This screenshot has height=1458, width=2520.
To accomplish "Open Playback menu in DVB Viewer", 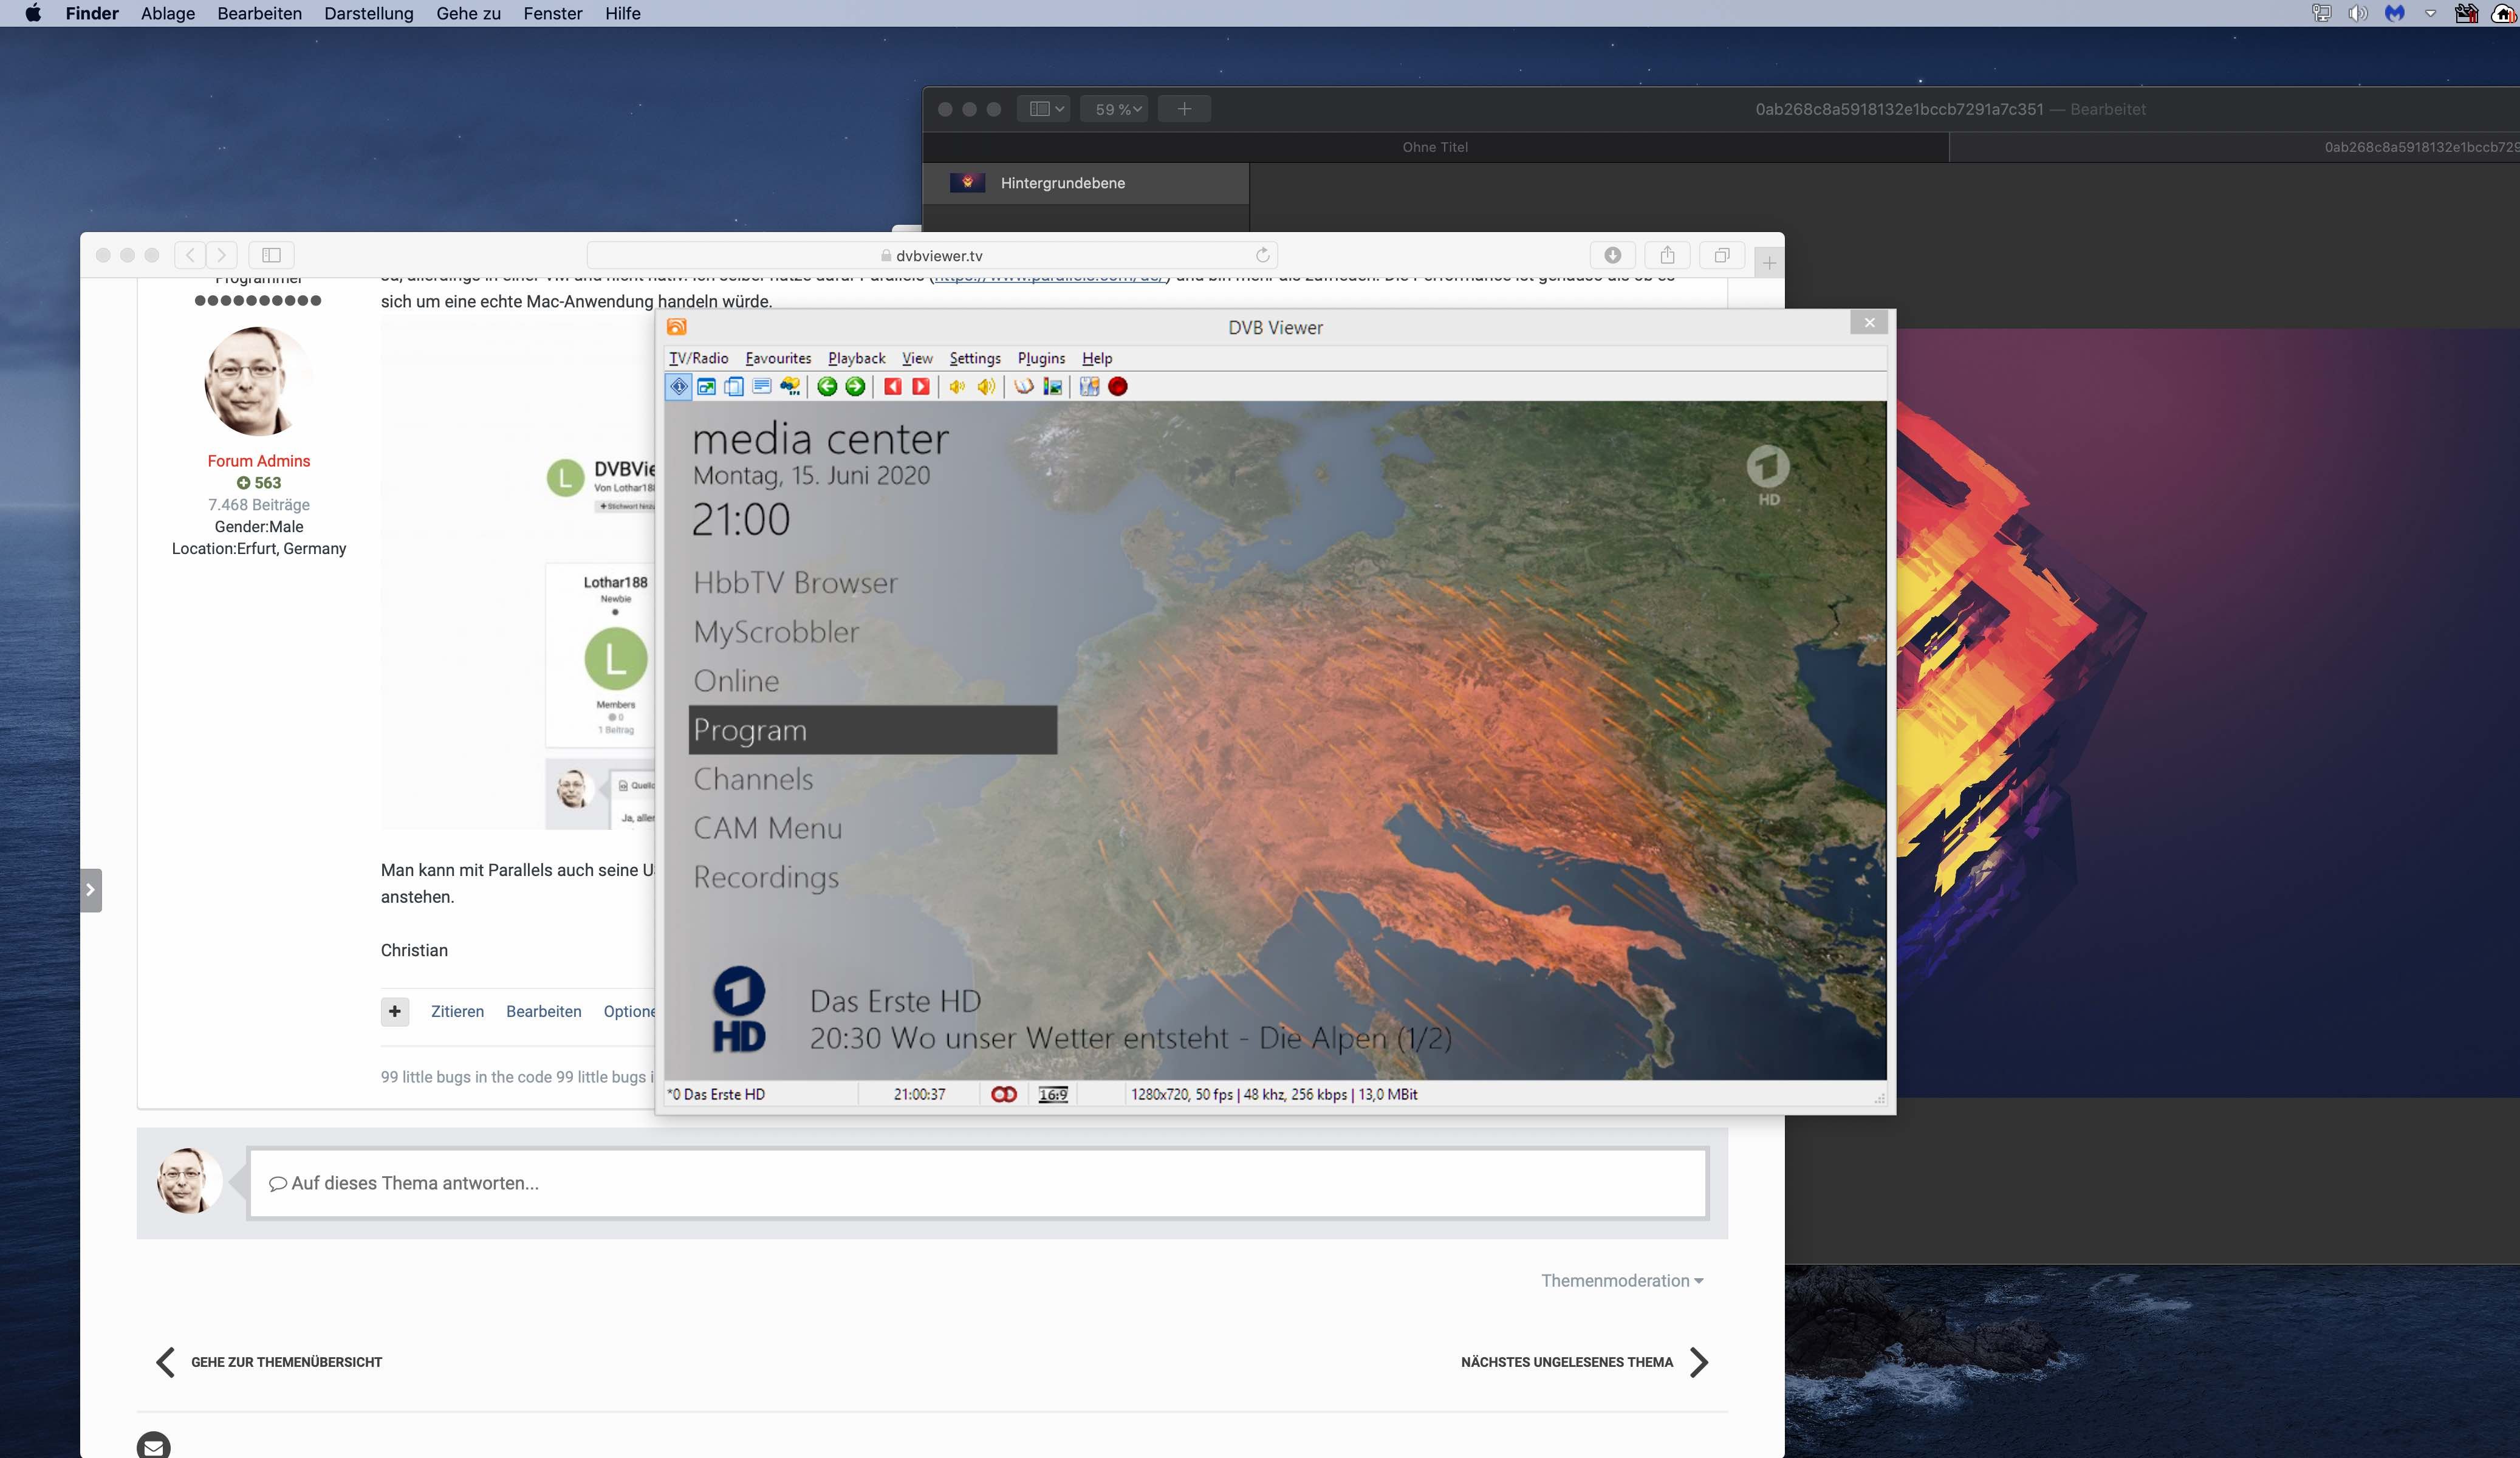I will [x=857, y=358].
